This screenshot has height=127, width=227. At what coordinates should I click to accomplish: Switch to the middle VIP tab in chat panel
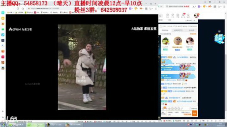click(178, 30)
